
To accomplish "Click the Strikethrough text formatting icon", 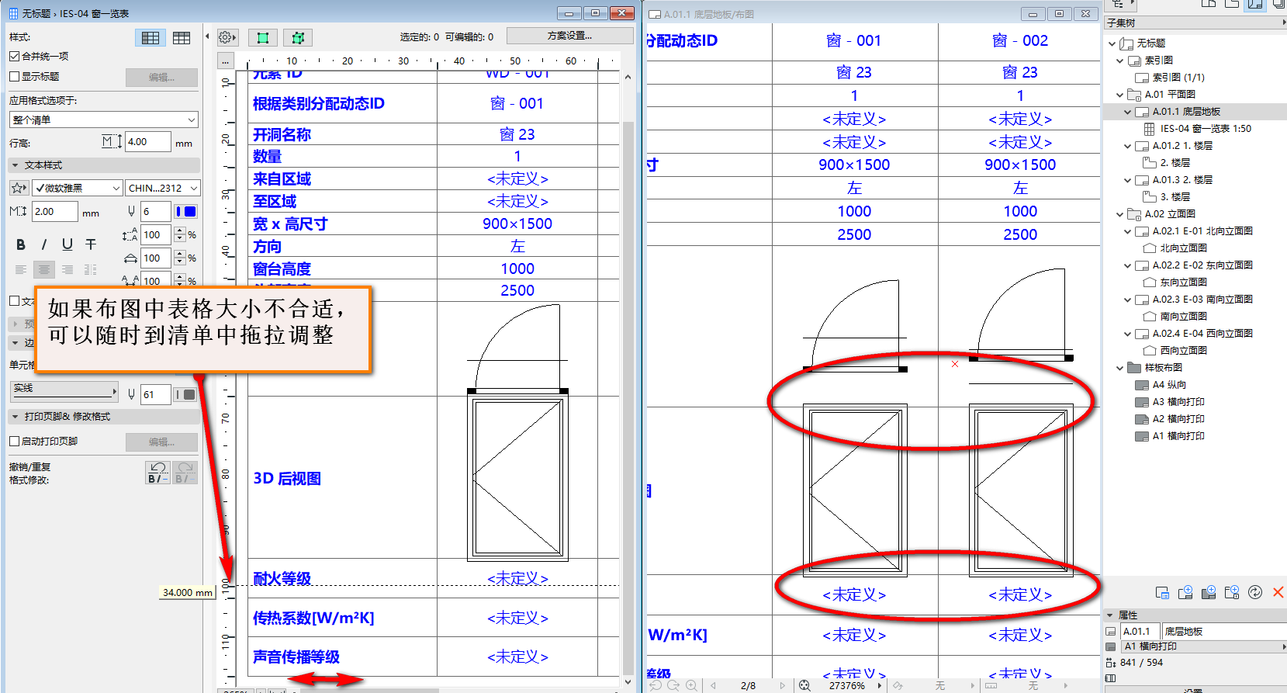I will coord(91,244).
